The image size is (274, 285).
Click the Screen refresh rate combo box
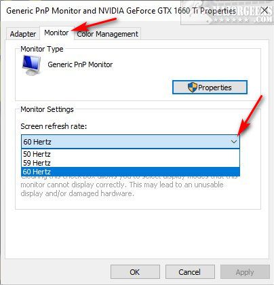130,142
